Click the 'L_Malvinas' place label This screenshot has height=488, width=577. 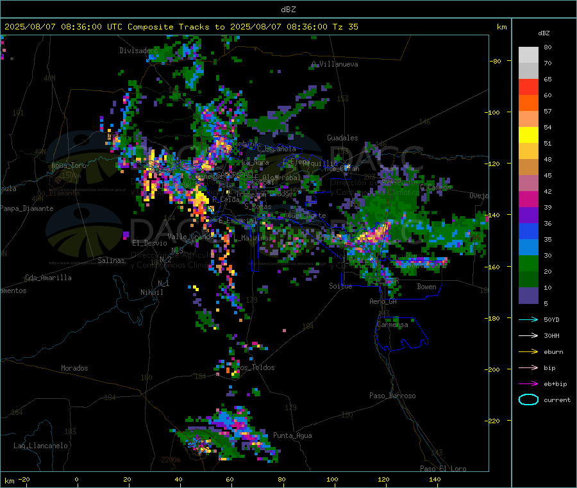pyautogui.click(x=253, y=238)
